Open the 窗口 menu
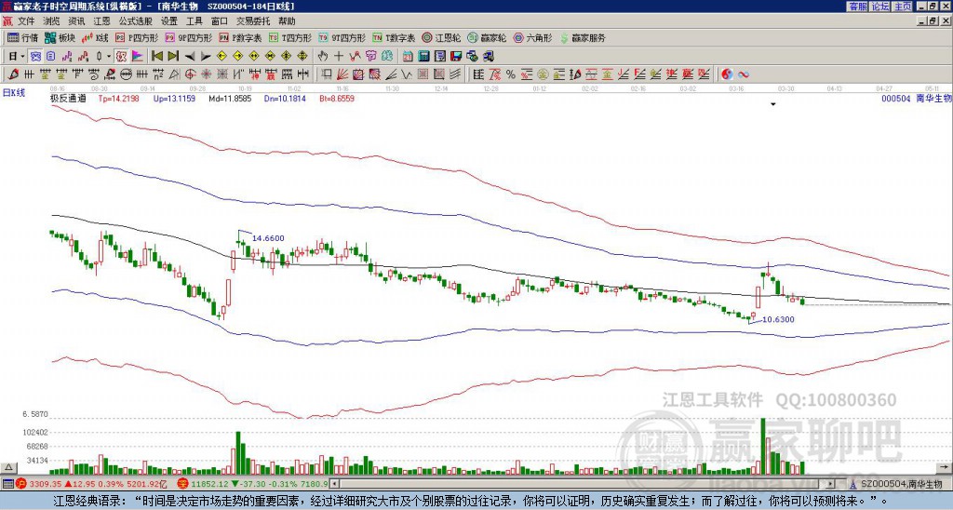 (x=220, y=21)
